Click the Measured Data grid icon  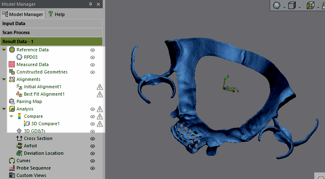(12, 64)
